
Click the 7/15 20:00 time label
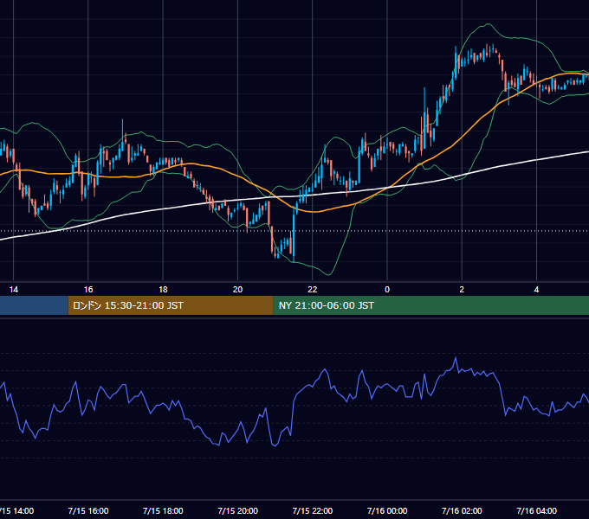point(238,510)
